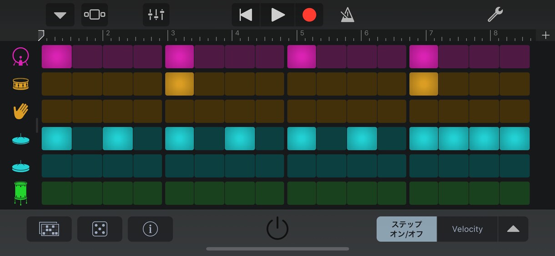The height and width of the screenshot is (256, 555).
Task: Add song section with plus button
Action: click(545, 35)
